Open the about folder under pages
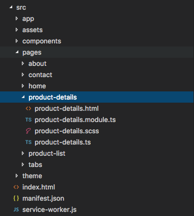 point(37,63)
